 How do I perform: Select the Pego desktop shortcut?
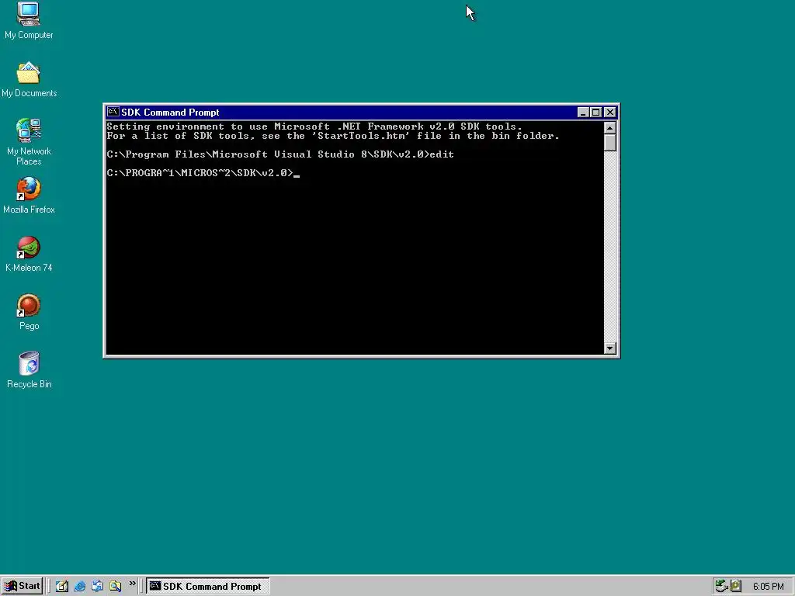click(29, 312)
